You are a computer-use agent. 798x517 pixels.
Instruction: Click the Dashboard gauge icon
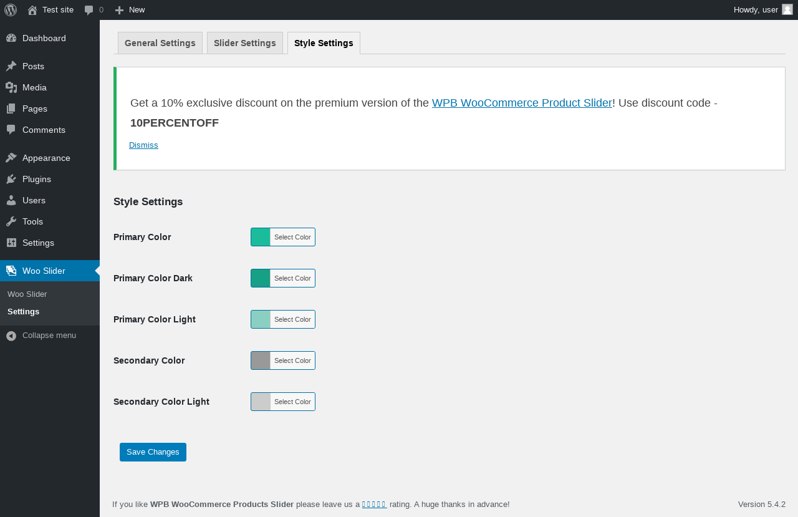pos(11,38)
